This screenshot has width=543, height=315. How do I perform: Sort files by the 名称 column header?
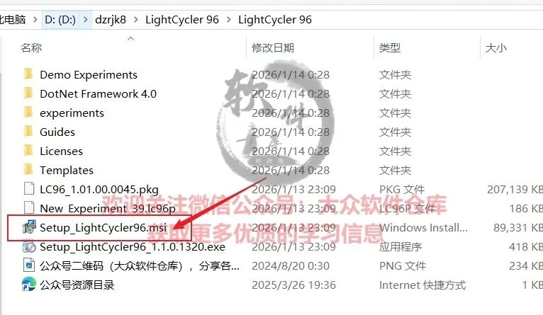click(31, 47)
